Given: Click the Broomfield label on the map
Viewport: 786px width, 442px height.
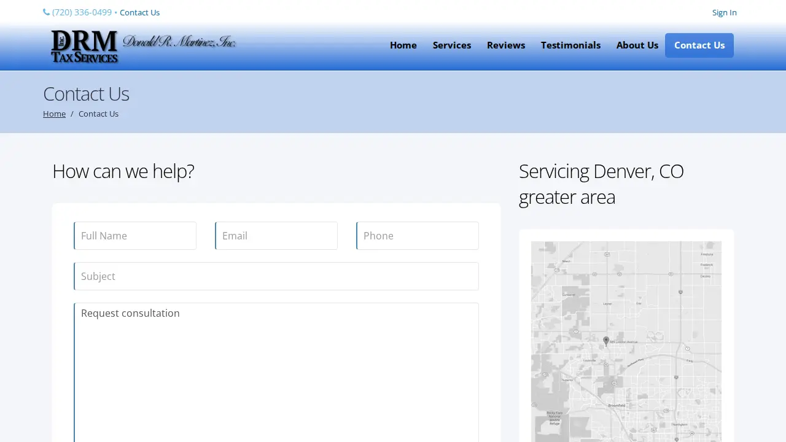Looking at the screenshot, I should (x=617, y=406).
